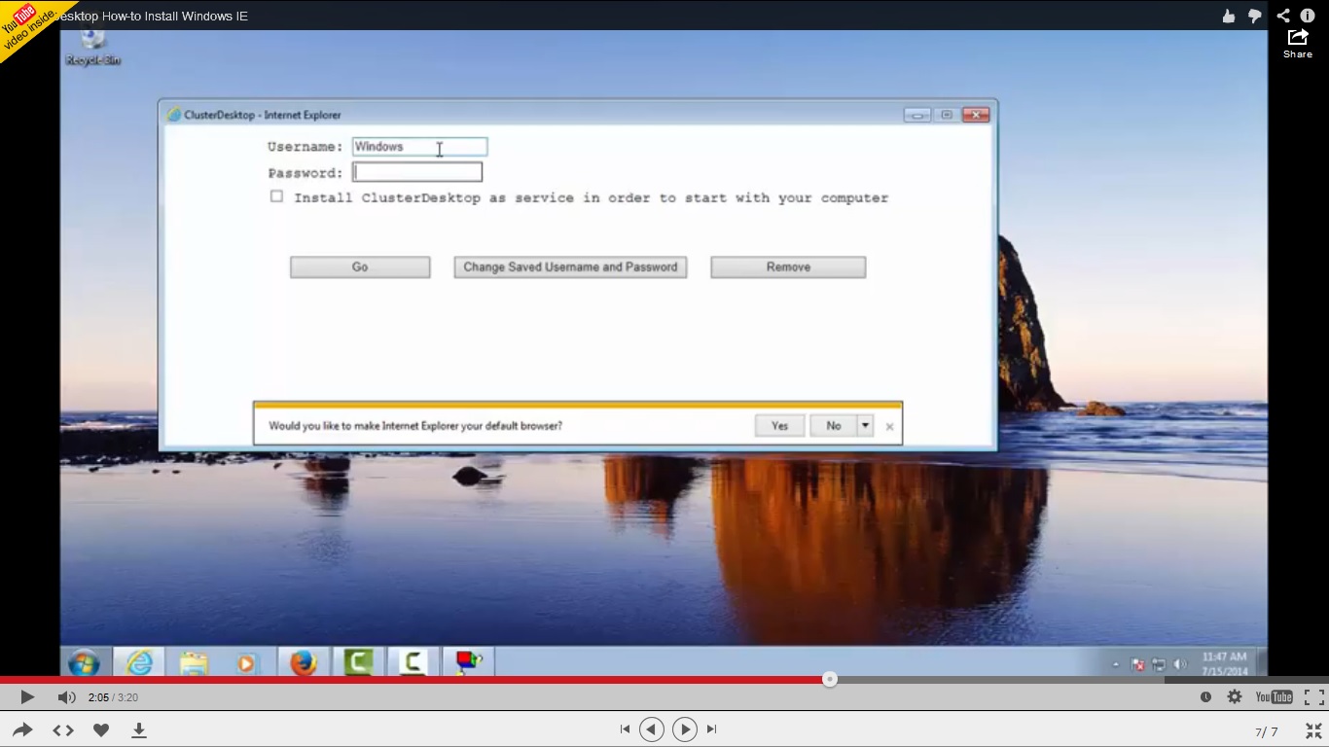The height and width of the screenshot is (747, 1329).
Task: Minimize the ClusterDesktop window
Action: click(916, 115)
